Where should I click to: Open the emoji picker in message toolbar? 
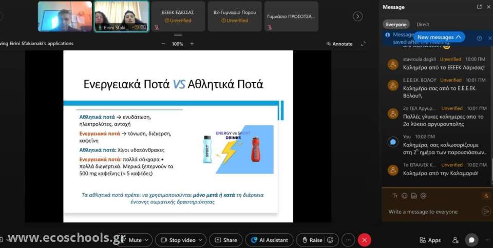tap(405, 196)
